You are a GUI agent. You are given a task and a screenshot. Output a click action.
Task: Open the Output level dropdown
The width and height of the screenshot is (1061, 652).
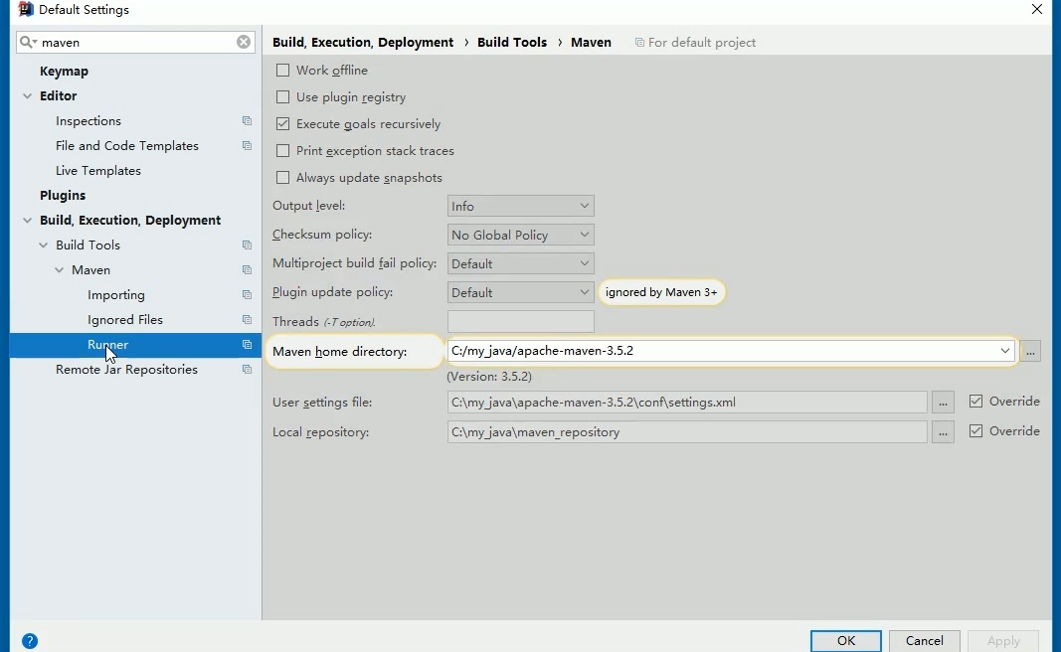pos(520,206)
